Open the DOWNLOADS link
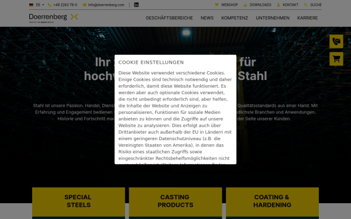351x219 pixels. (x=260, y=5)
